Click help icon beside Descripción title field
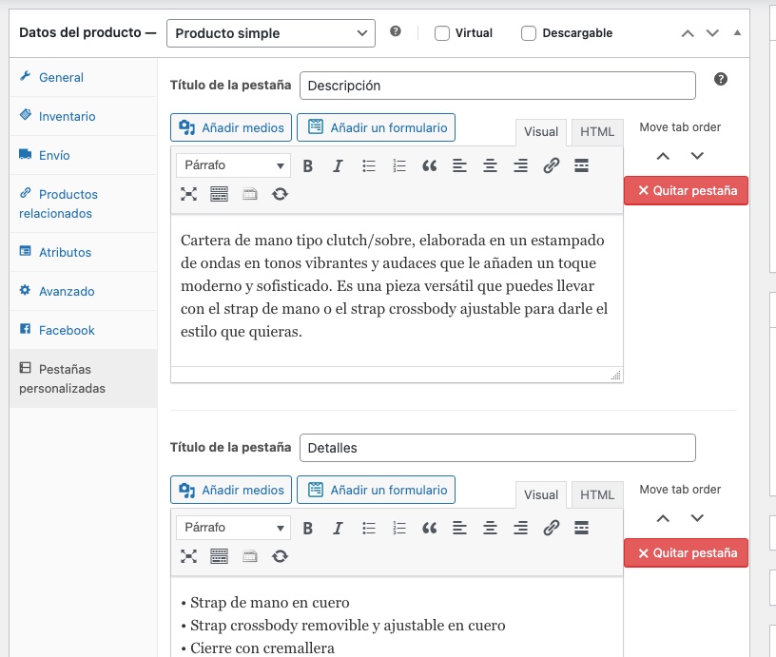Screen dimensions: 776x657 click(x=721, y=79)
